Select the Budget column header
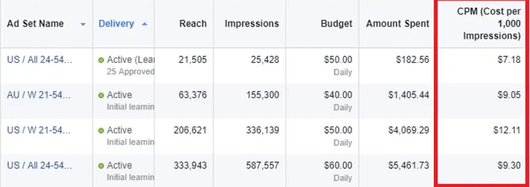The height and width of the screenshot is (187, 530). 337,24
